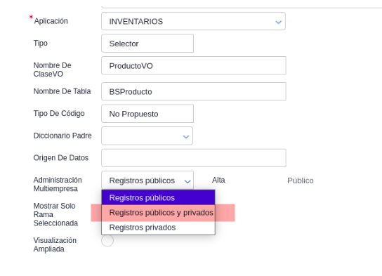382x276 pixels.
Task: Collapse the Registros públicos select box
Action: coord(147,180)
